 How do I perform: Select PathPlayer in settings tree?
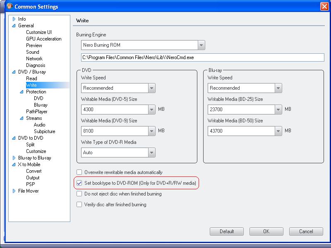[x=37, y=112]
